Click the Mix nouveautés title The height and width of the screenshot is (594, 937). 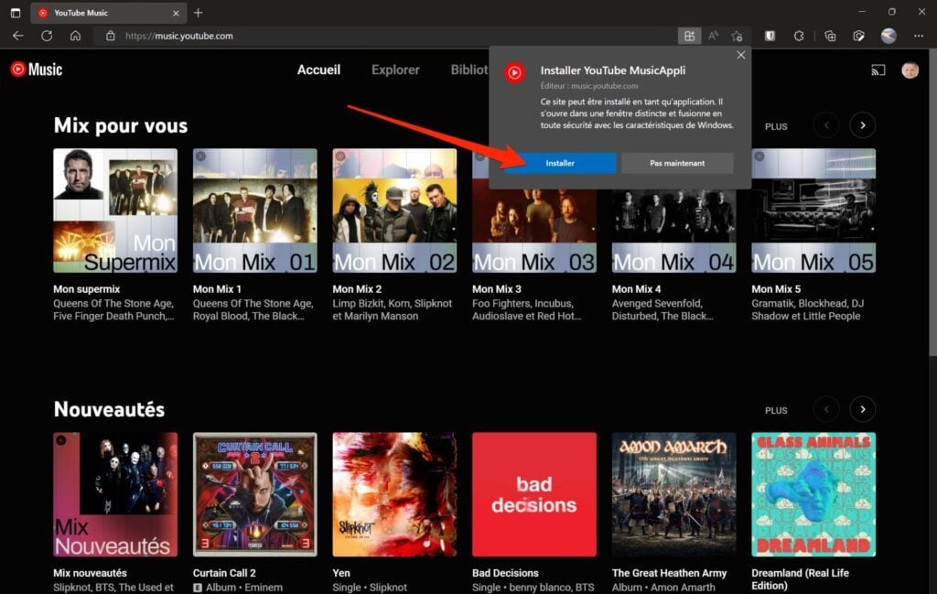click(x=90, y=573)
